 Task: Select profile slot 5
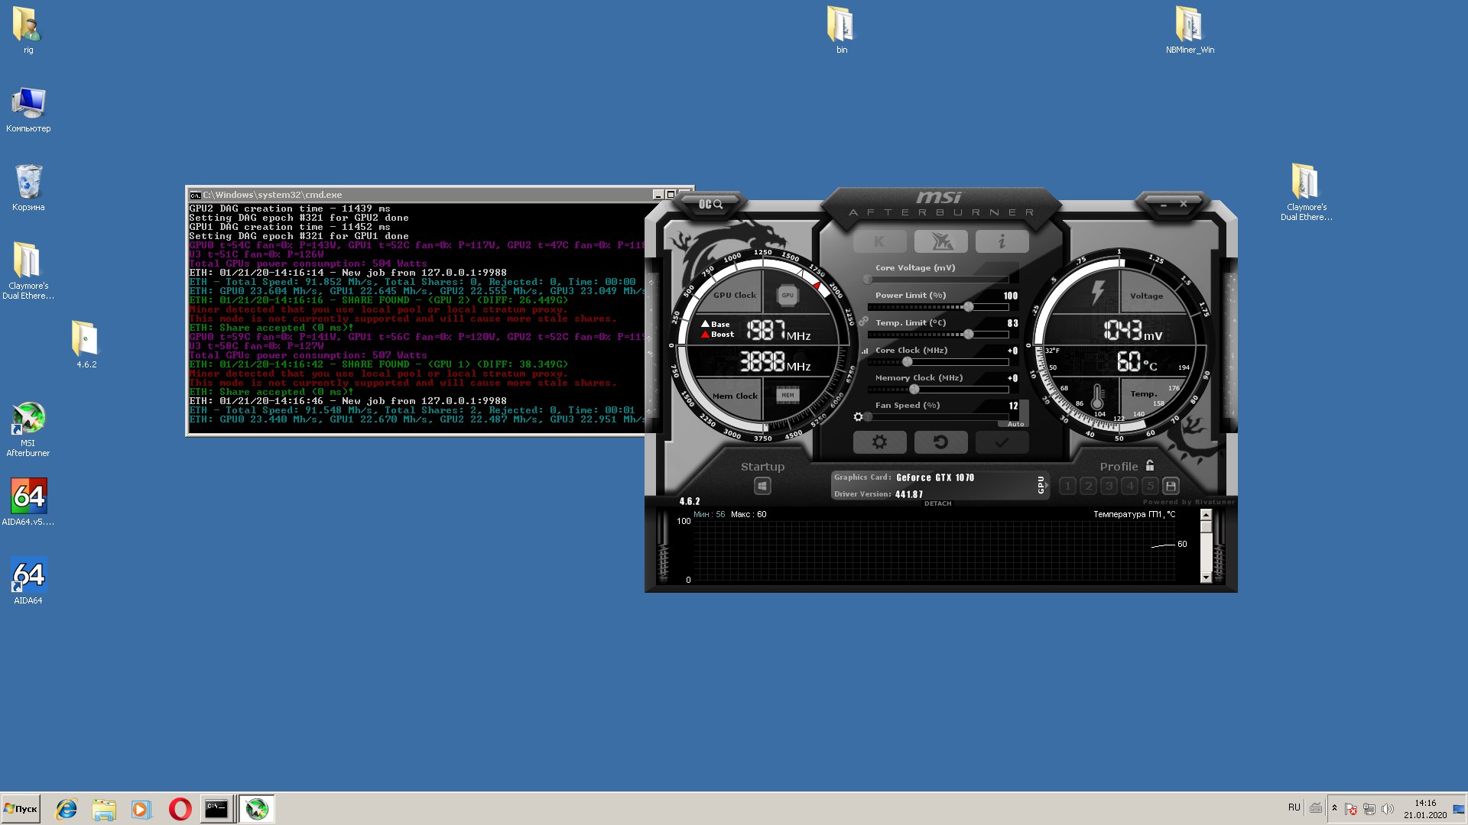point(1150,486)
